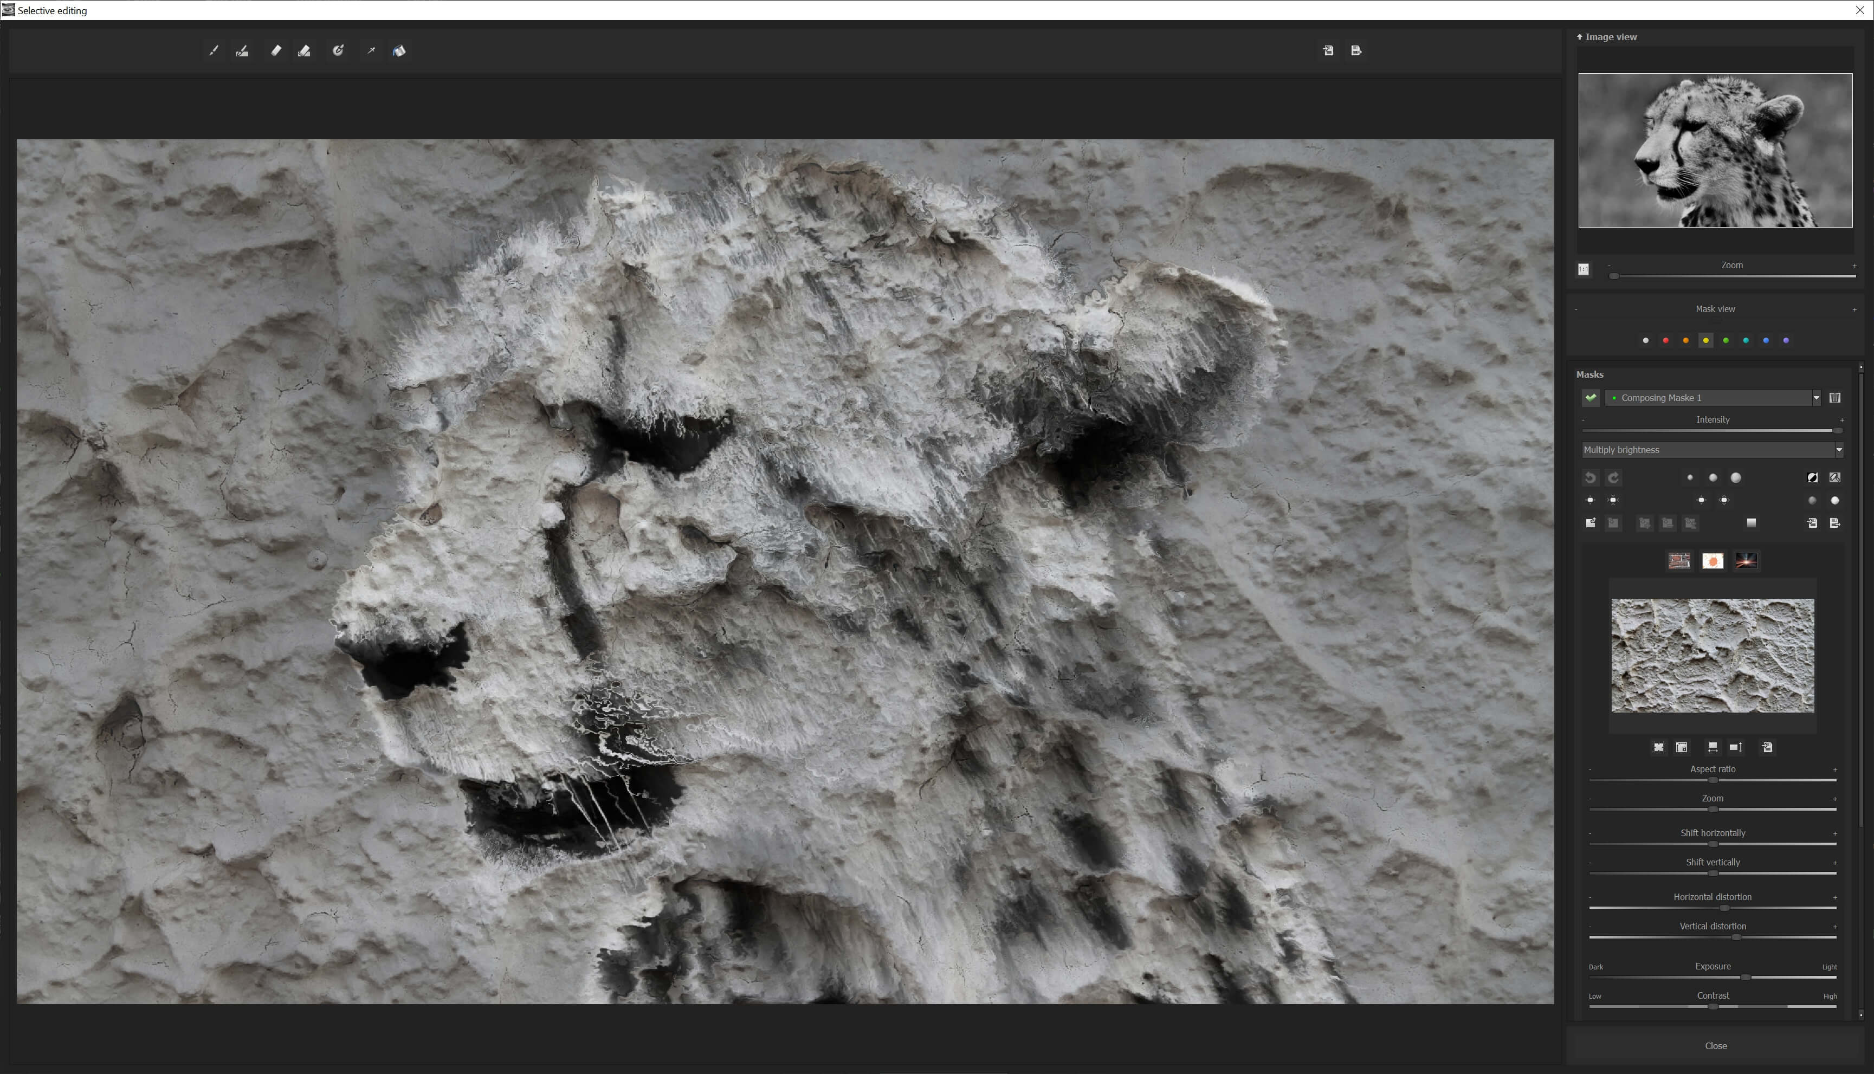
Task: Select the brush tool in the toolbar
Action: coord(214,50)
